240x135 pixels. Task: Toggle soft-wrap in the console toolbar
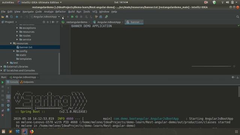(8, 97)
